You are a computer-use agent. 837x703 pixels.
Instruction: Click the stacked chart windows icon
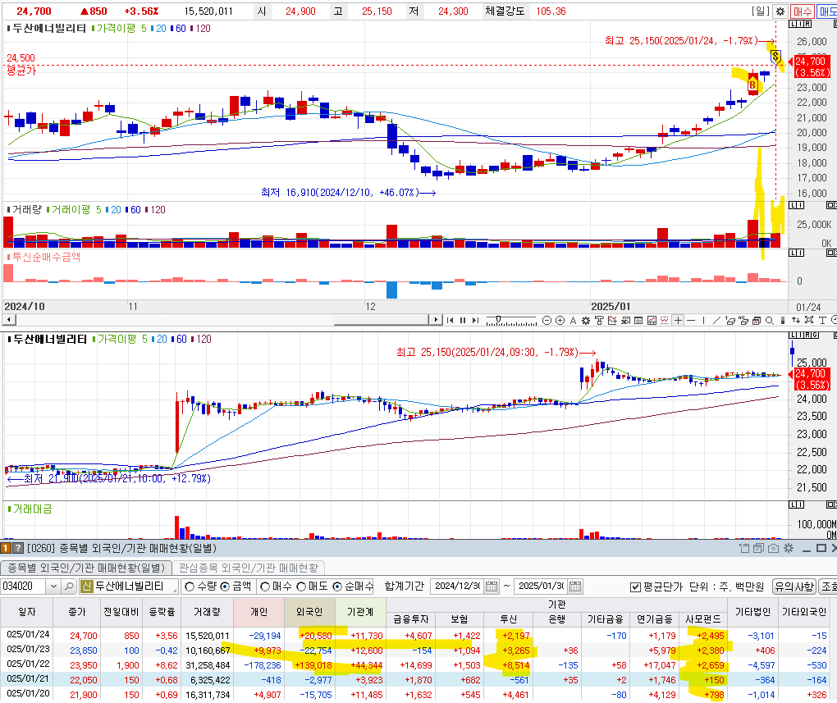(x=756, y=320)
